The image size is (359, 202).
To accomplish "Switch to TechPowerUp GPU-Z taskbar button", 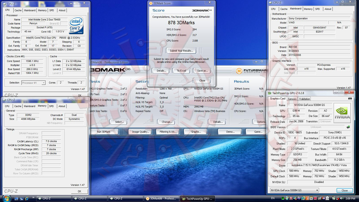I will (x=197, y=198).
